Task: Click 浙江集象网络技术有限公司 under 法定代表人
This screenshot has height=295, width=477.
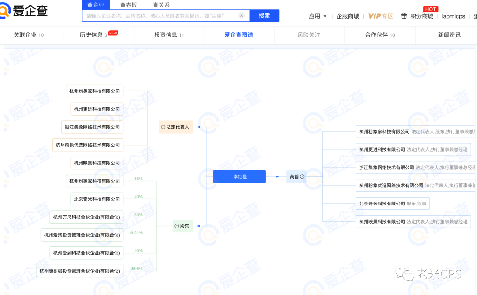Action: [92, 127]
